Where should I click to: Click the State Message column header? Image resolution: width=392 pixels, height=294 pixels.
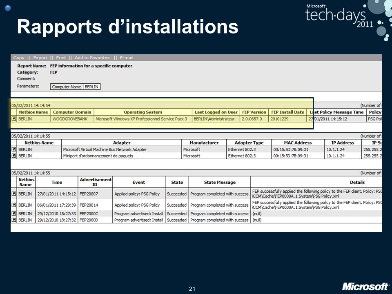(x=220, y=182)
